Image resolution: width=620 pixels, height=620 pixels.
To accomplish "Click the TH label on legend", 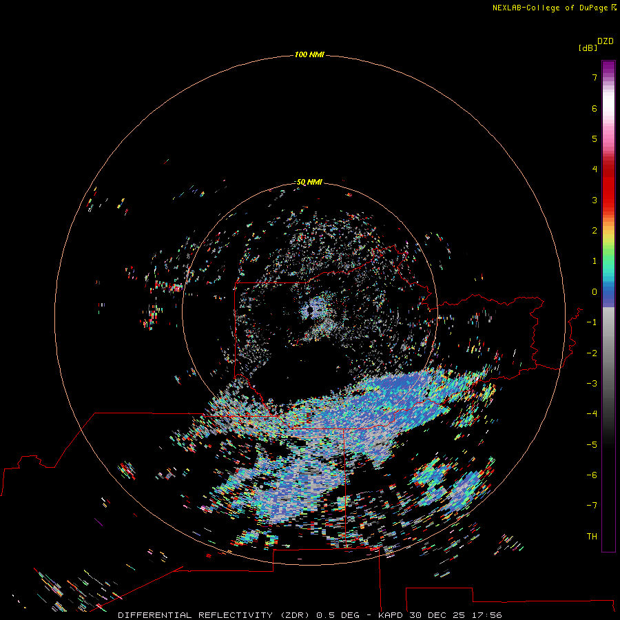I will click(592, 537).
